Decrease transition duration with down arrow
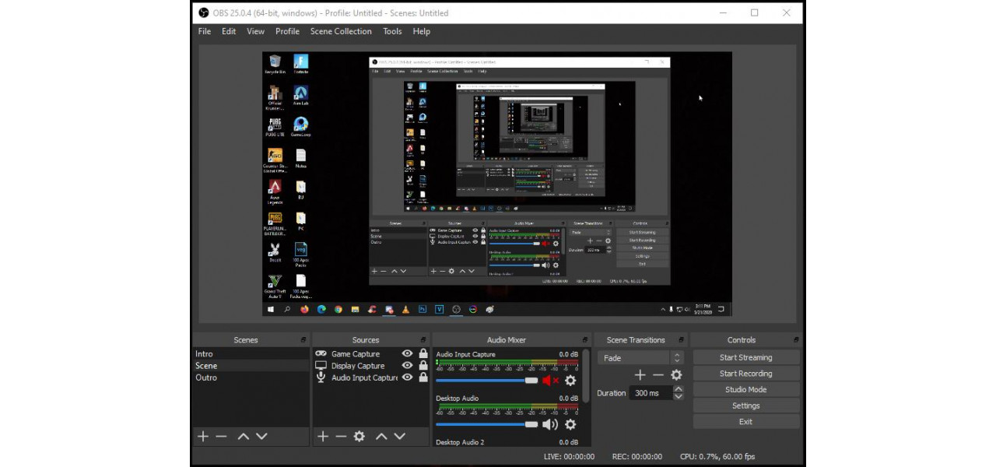Screen dimensions: 996x467 tap(679, 397)
